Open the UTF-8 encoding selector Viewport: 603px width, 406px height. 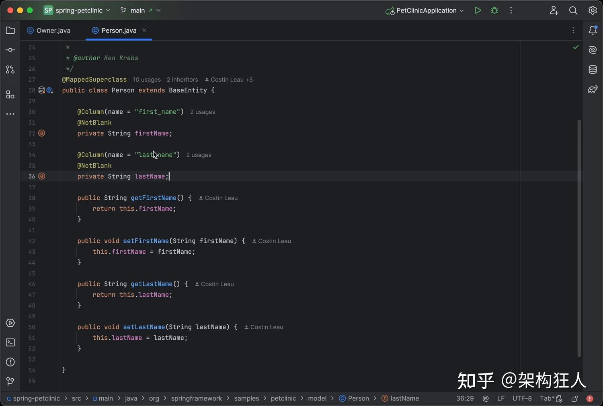pyautogui.click(x=522, y=398)
